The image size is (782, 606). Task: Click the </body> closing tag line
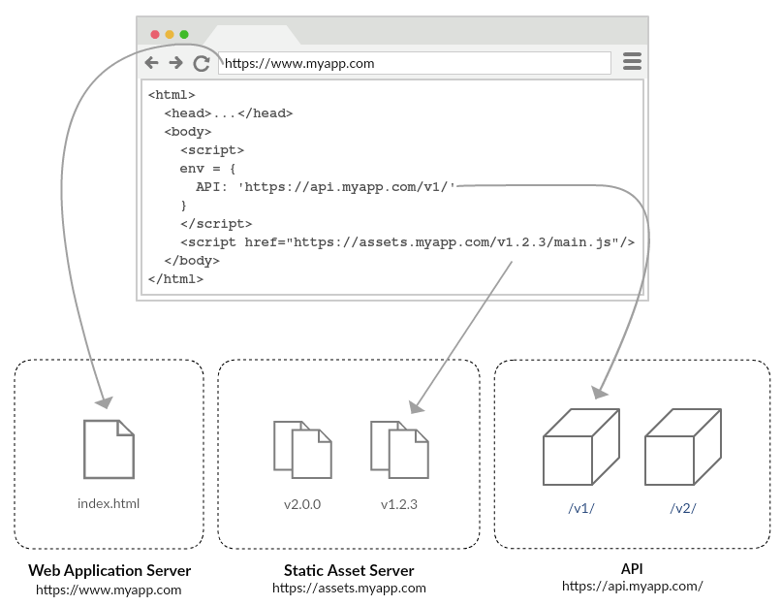(192, 261)
